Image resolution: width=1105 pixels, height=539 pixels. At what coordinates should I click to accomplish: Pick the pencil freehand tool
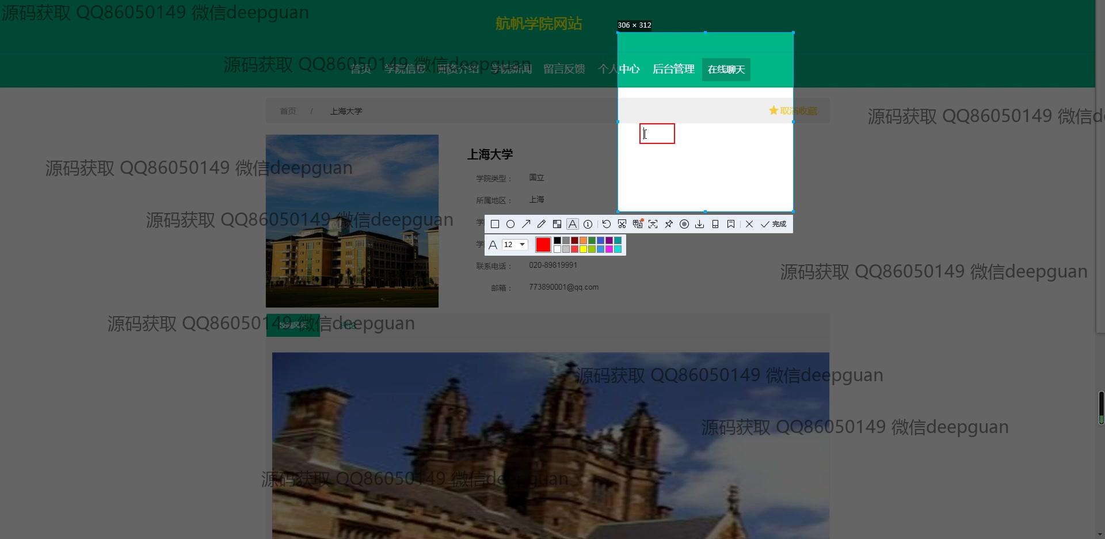pyautogui.click(x=542, y=224)
